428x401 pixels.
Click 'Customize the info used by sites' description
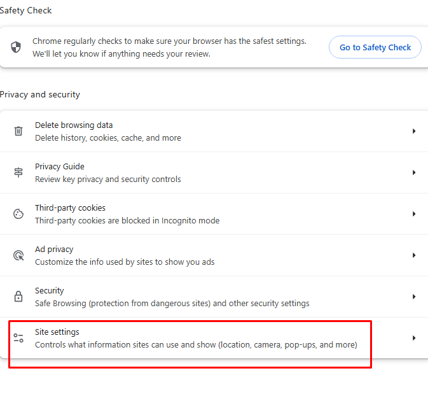pos(125,262)
